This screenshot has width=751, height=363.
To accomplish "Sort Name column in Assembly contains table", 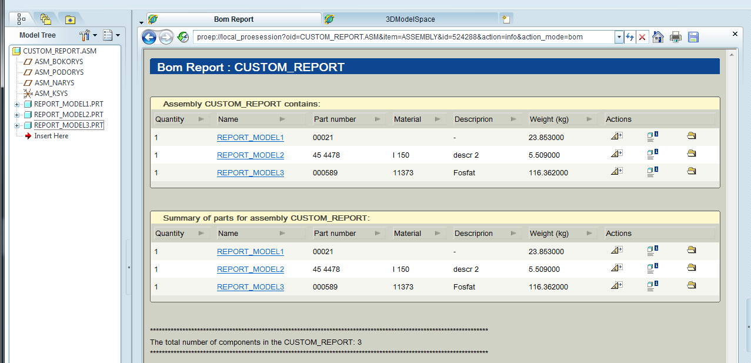I will point(283,119).
